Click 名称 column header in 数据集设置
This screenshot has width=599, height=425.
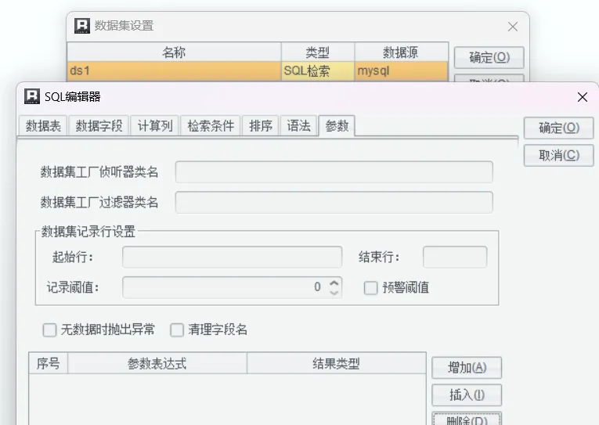click(174, 52)
